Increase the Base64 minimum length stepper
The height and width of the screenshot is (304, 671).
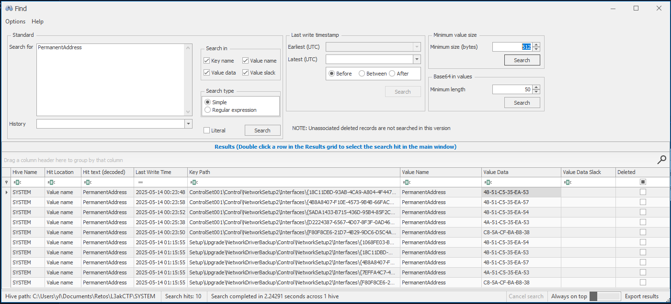536,87
